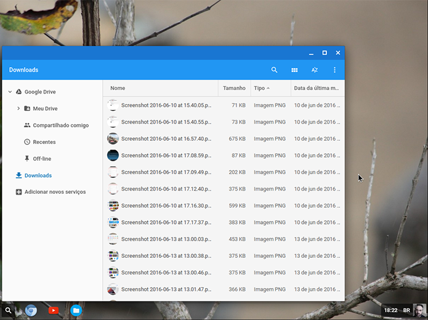Select Compartilhado comigo in the sidebar
This screenshot has width=428, height=320.
tap(61, 126)
